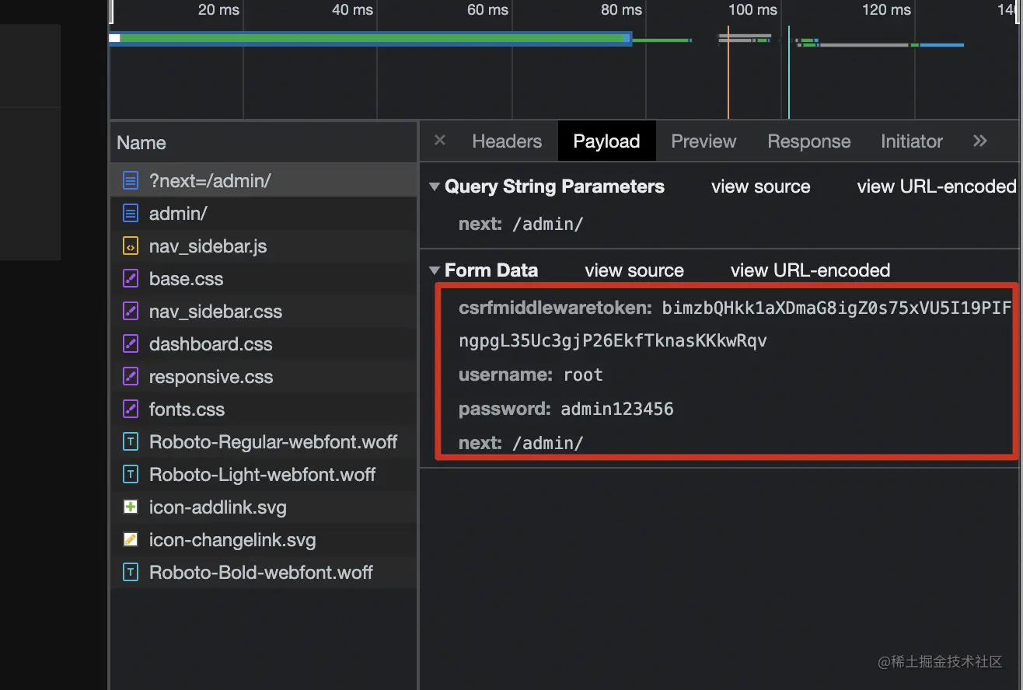Click the stylesheet icon beside nav_sidebar.css
This screenshot has height=690, width=1023.
(x=131, y=312)
